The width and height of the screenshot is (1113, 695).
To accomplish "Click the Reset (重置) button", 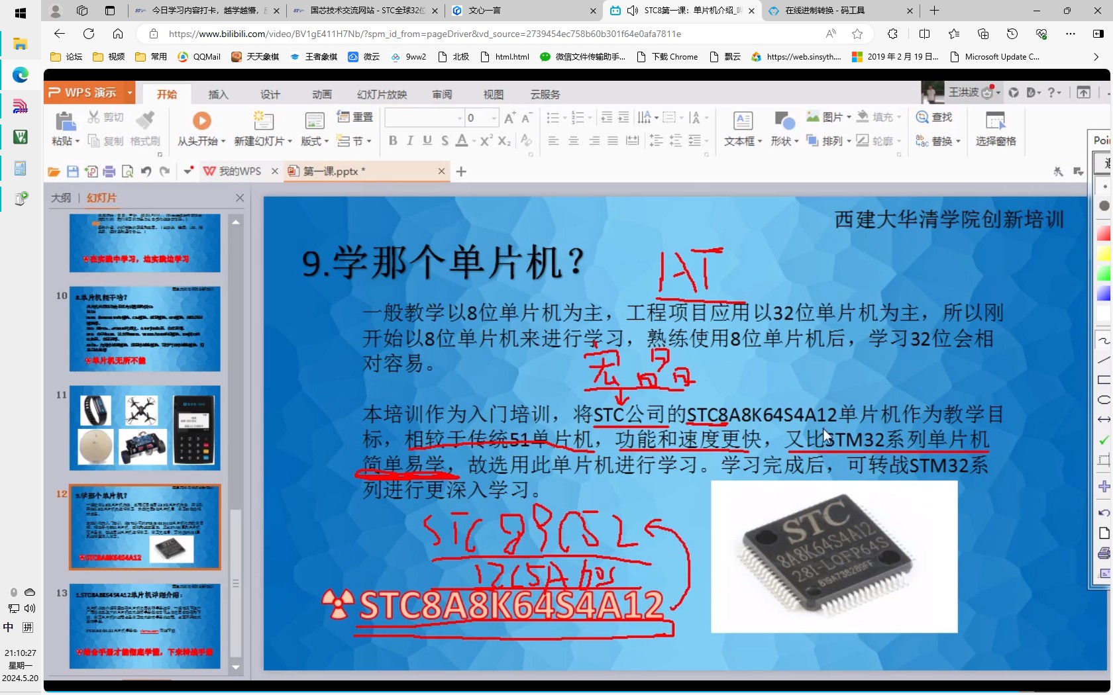I will point(355,117).
